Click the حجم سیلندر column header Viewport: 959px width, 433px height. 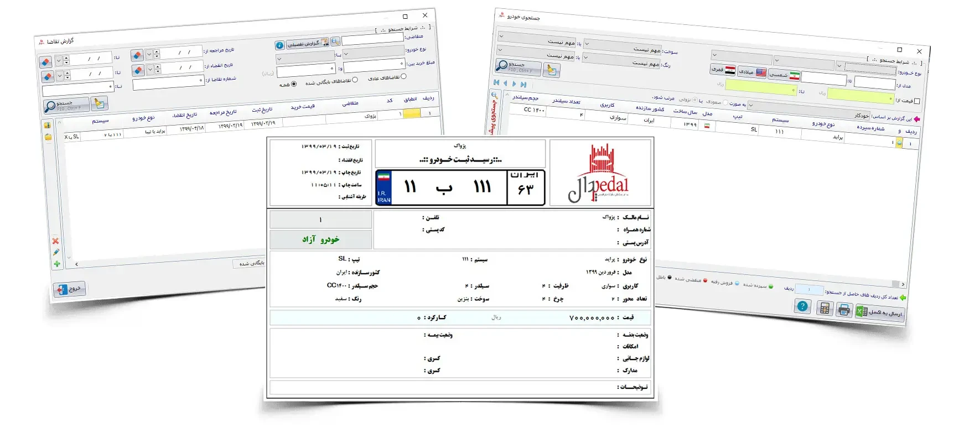(x=525, y=98)
